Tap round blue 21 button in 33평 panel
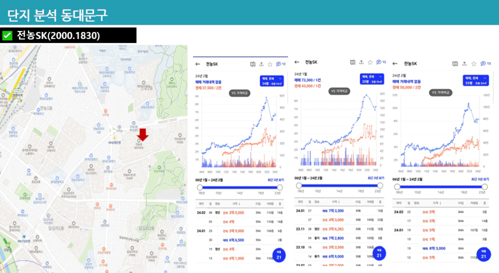 (x=483, y=254)
